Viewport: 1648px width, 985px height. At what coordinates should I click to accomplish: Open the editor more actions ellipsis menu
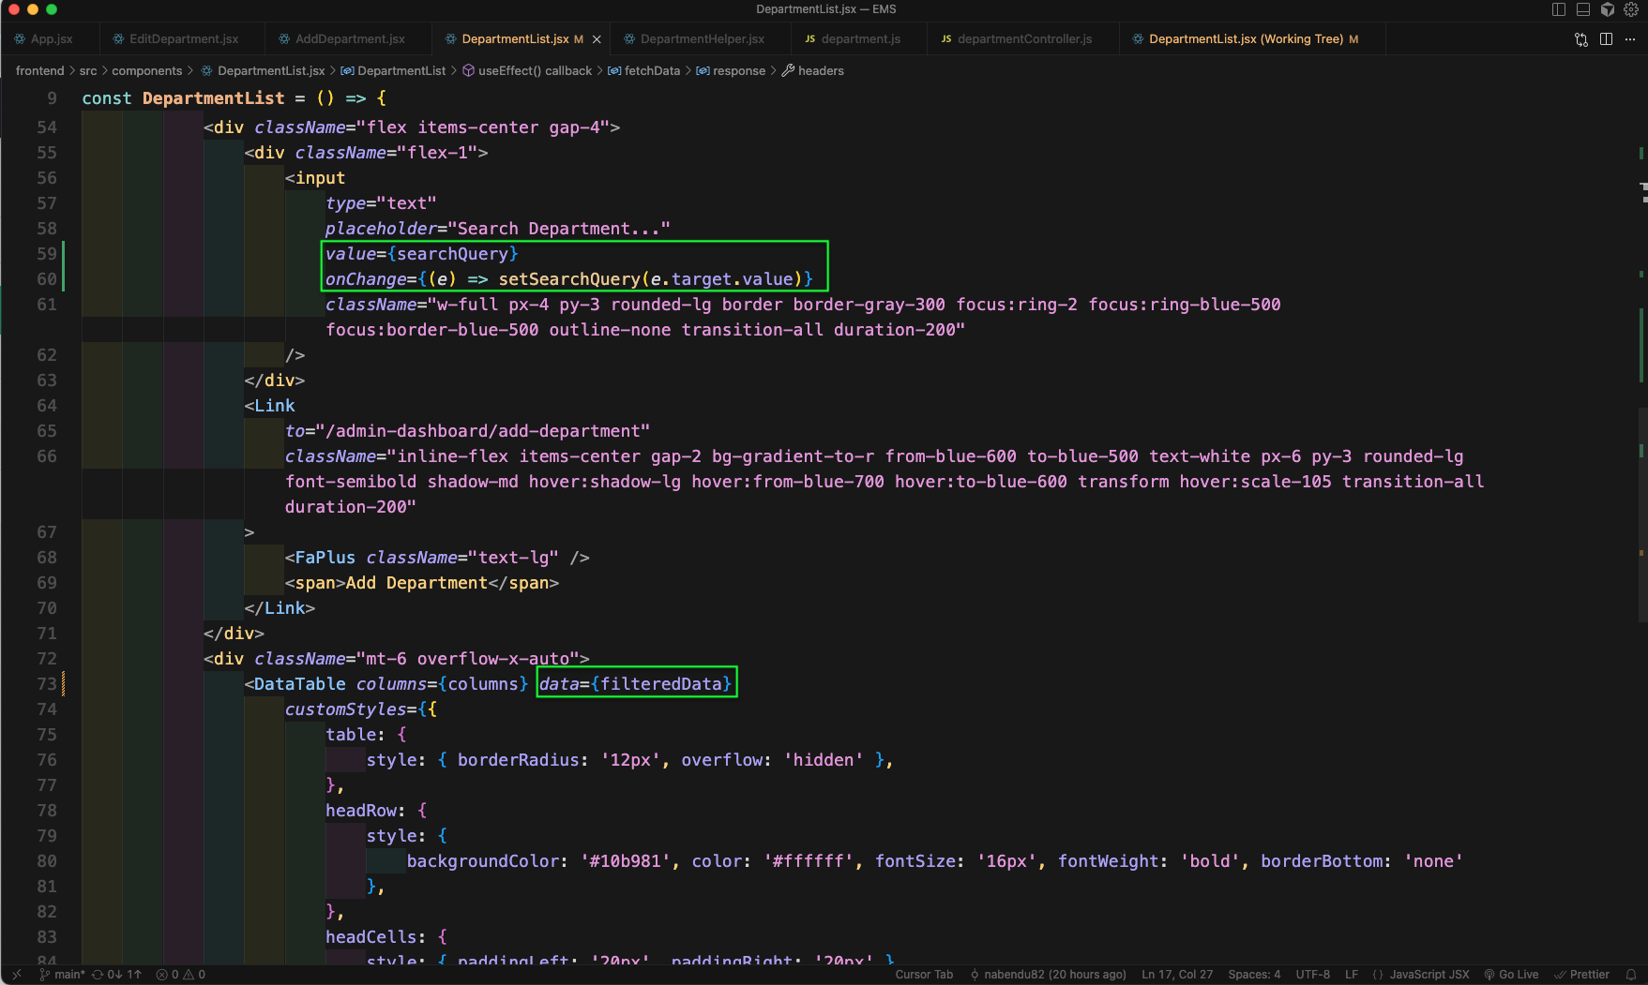click(x=1630, y=39)
